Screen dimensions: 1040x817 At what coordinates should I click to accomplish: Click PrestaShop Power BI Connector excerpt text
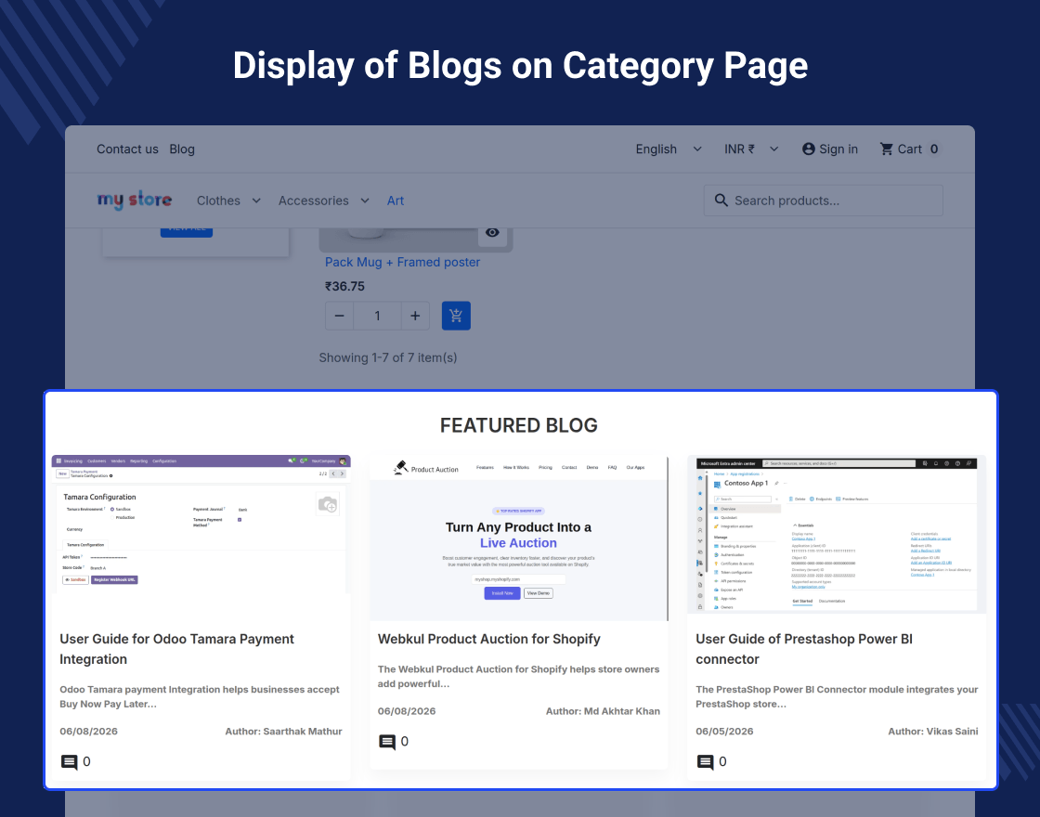click(x=837, y=696)
